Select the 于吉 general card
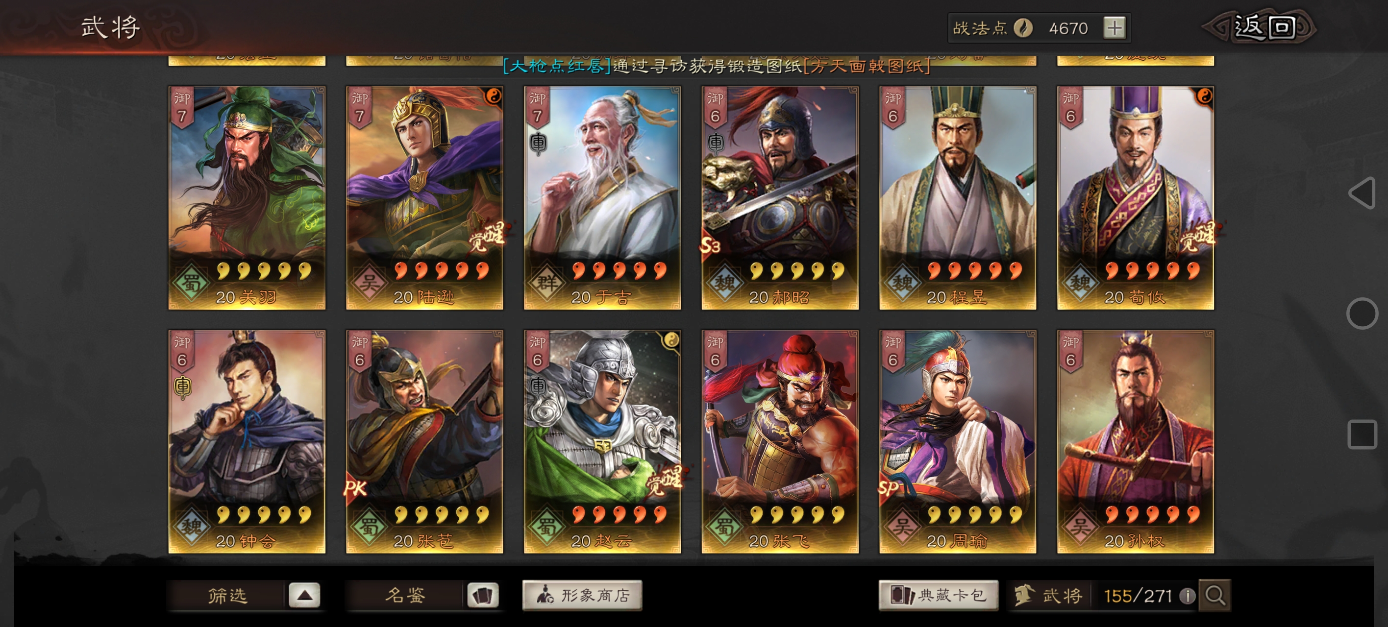 pyautogui.click(x=602, y=198)
